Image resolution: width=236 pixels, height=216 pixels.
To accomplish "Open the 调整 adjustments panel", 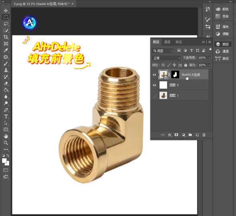I will 222,34.
